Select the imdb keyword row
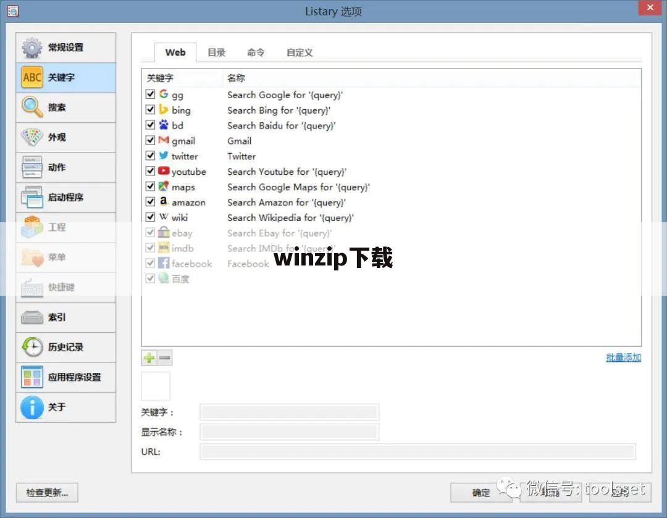Image resolution: width=667 pixels, height=518 pixels. tap(392, 248)
